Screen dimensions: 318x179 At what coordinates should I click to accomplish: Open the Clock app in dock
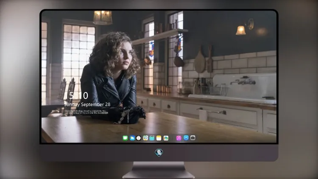coord(139,138)
